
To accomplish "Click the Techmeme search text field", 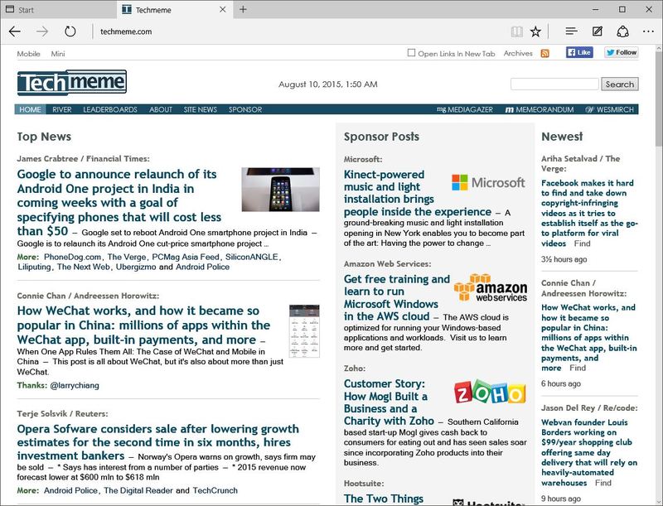I will click(554, 84).
